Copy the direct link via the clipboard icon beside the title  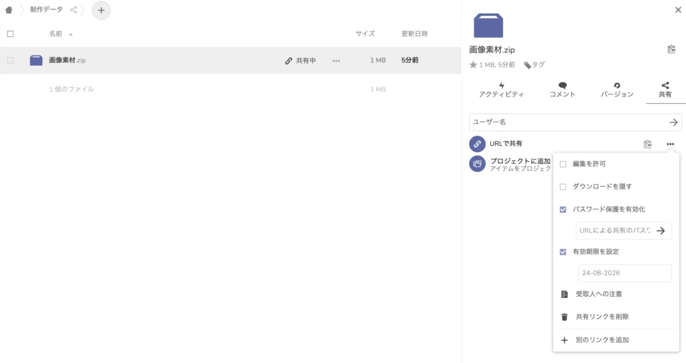pos(671,49)
